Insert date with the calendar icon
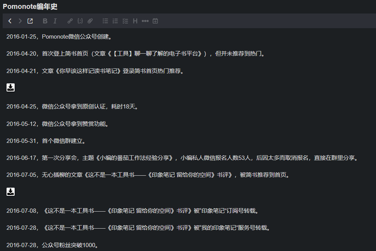Screen dimensions: 376x251 [155, 21]
